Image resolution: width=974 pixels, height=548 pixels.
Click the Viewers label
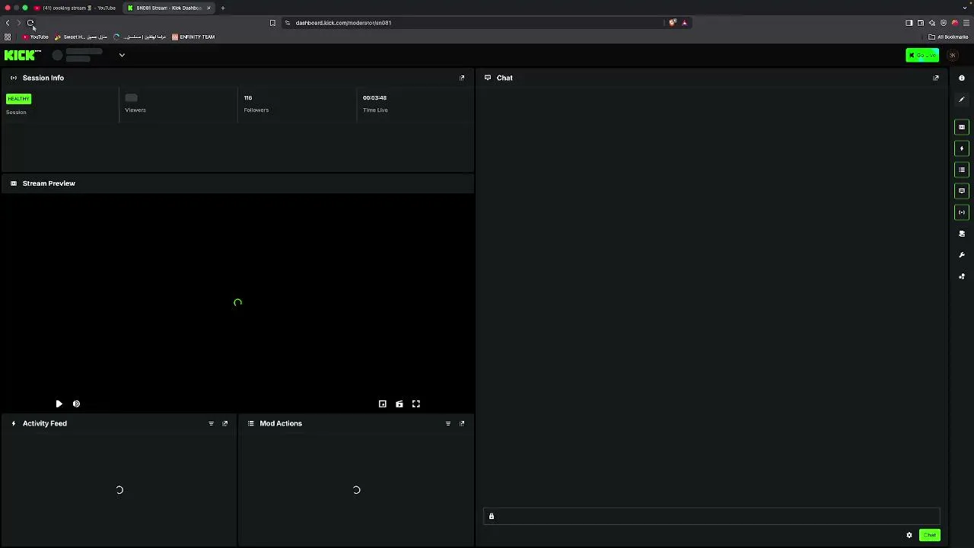pos(135,110)
